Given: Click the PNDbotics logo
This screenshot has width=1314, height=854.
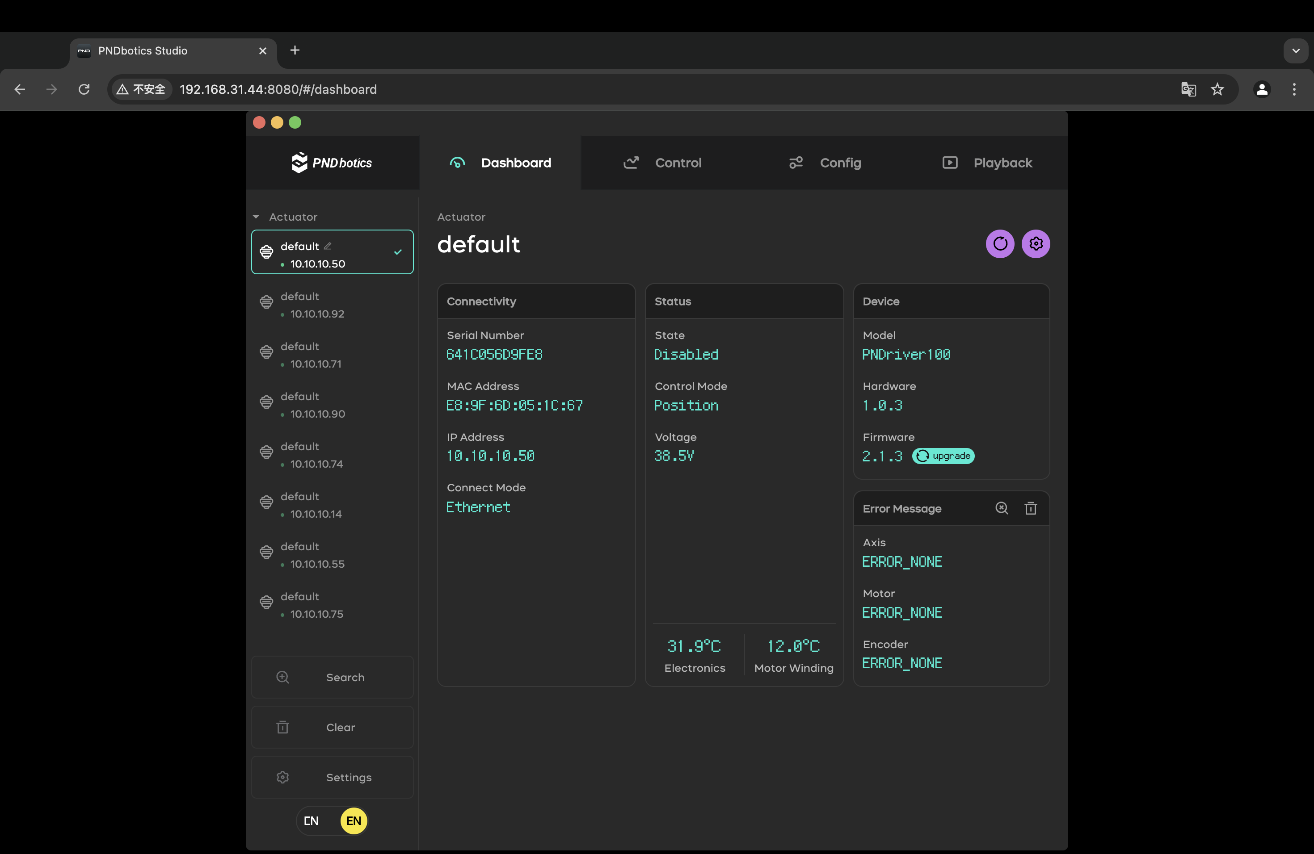Looking at the screenshot, I should pos(332,163).
